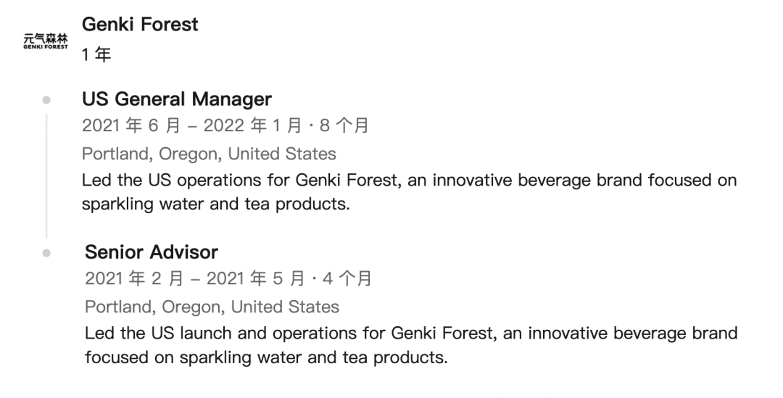Viewport: 783px width, 398px height.
Task: Click the total tenure text "1 年"
Action: 96,54
